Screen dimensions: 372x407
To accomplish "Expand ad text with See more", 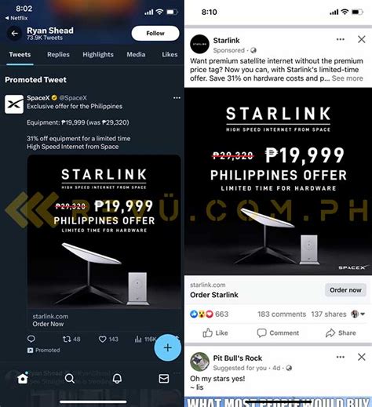I will pyautogui.click(x=347, y=78).
